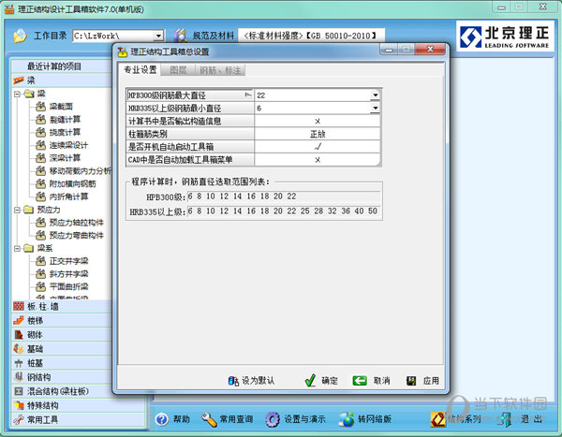Switch to 钢筋、标注 tab

coord(220,70)
